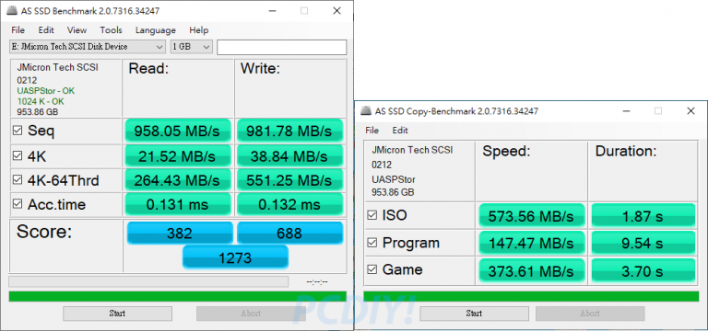Click the 4K-64Thrd read result 264.43 MB/s
The width and height of the screenshot is (708, 331).
(177, 180)
